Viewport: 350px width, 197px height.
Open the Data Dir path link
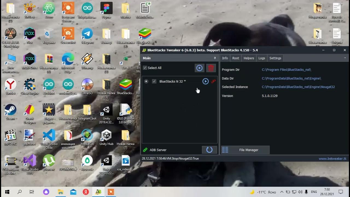tap(291, 79)
